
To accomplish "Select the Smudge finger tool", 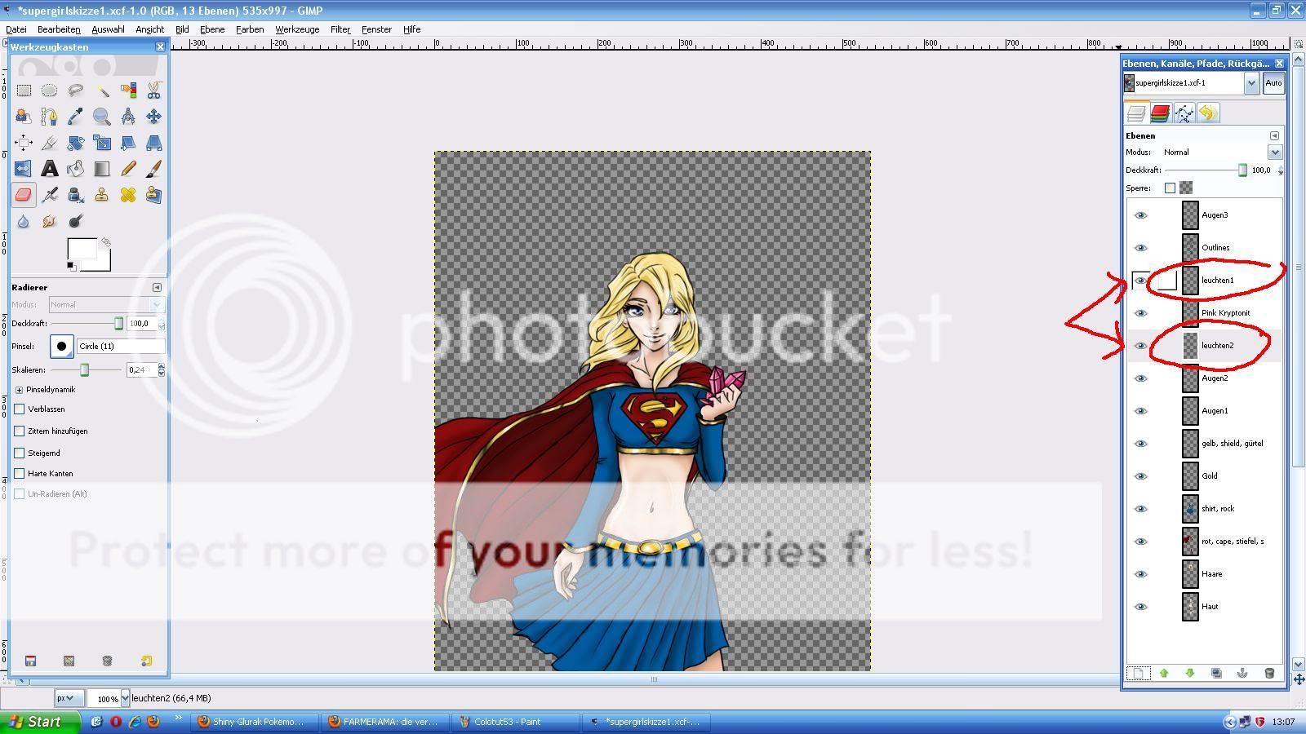I will point(49,221).
